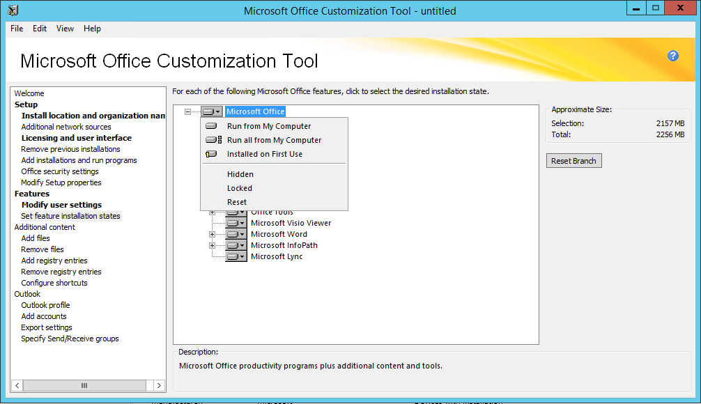
Task: Select Microsoft Lync in the feature tree
Action: click(277, 256)
